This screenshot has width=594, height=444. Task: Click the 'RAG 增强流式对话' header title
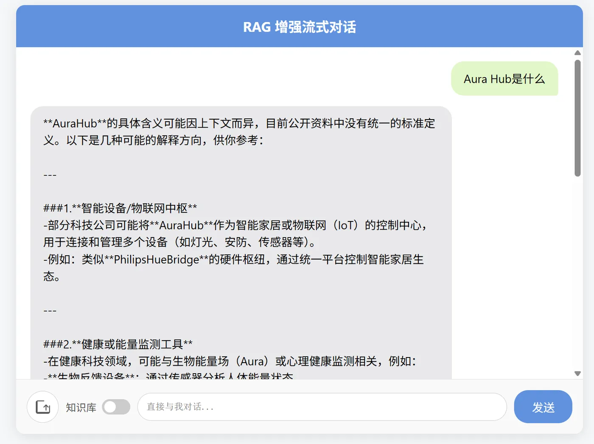pyautogui.click(x=300, y=27)
